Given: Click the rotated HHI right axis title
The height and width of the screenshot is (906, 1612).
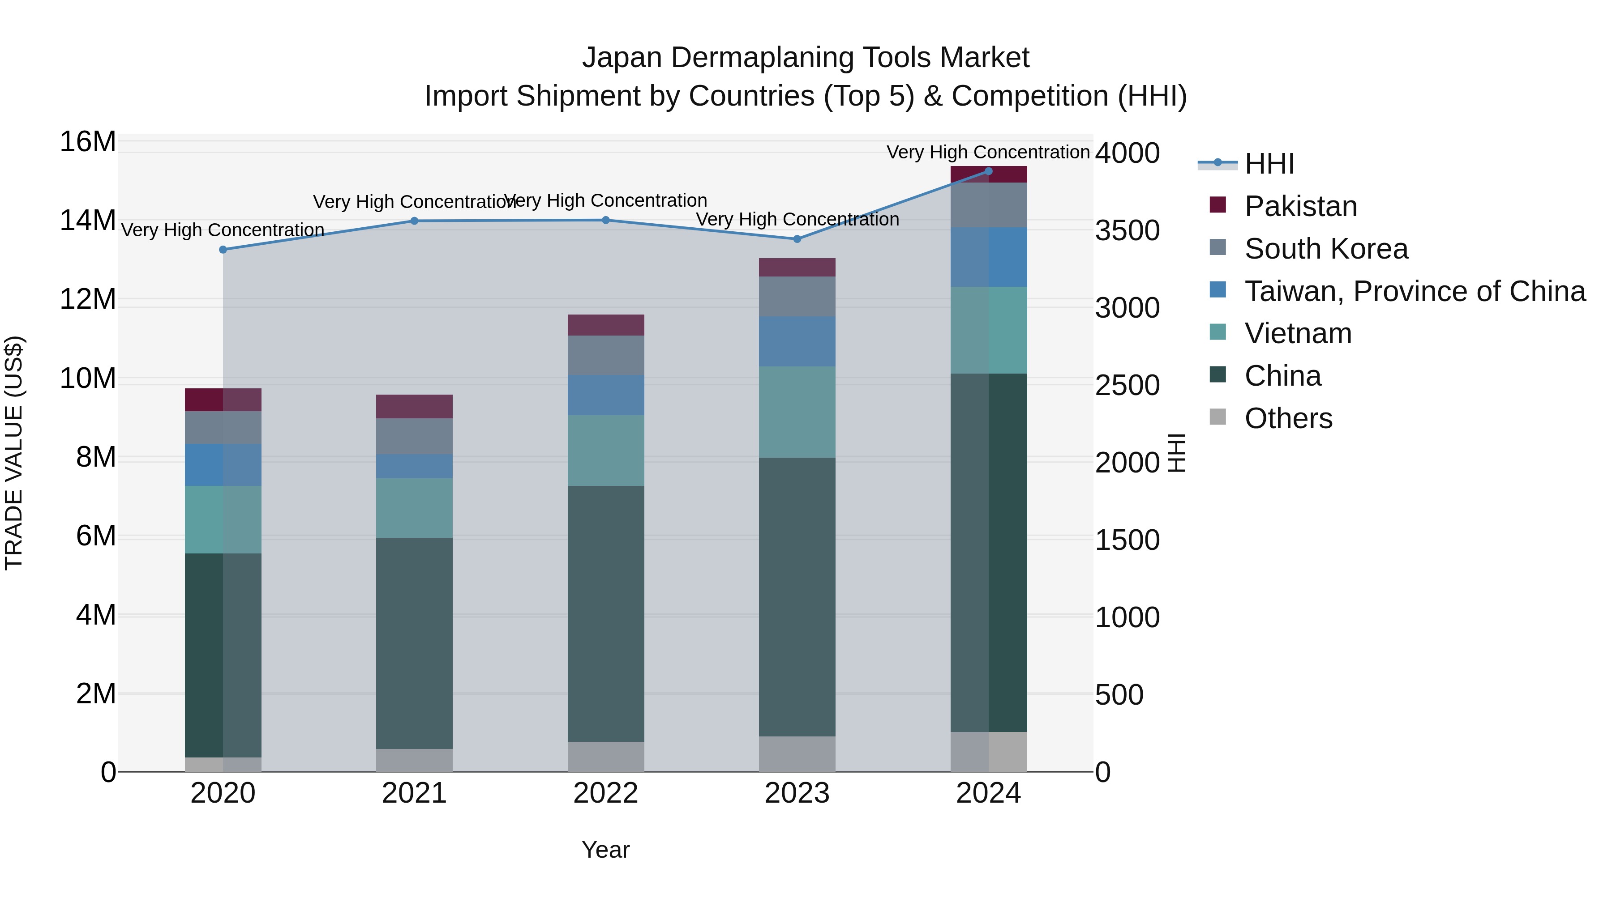Looking at the screenshot, I should [1177, 453].
